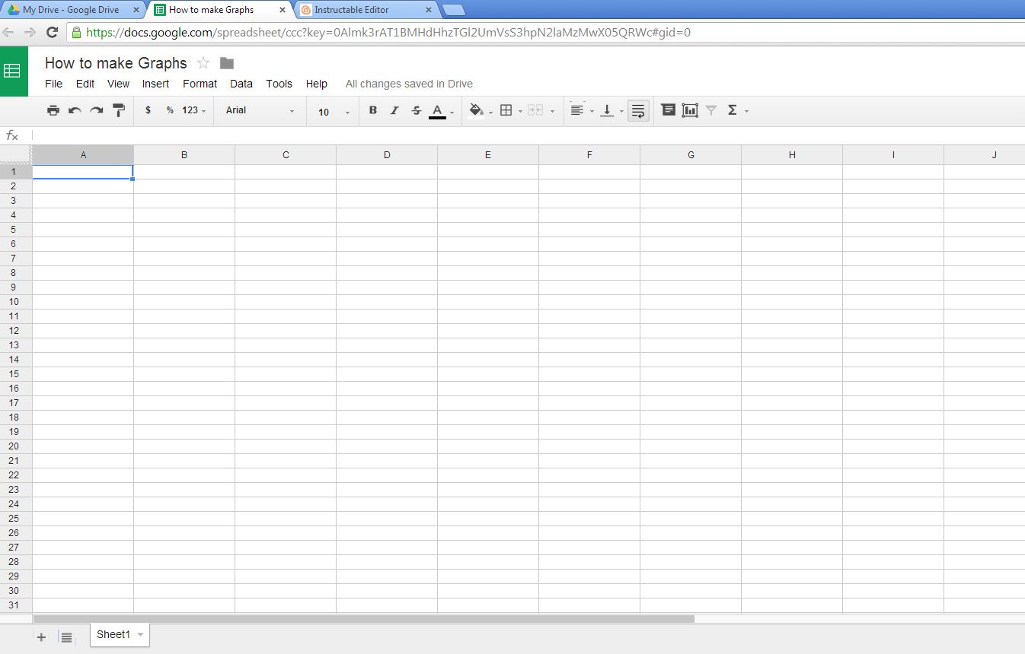Select the Insert chart icon
This screenshot has height=654, width=1025.
click(690, 110)
